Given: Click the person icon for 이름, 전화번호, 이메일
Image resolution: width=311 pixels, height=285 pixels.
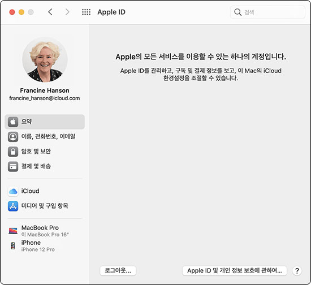Looking at the screenshot, I should pyautogui.click(x=13, y=137).
